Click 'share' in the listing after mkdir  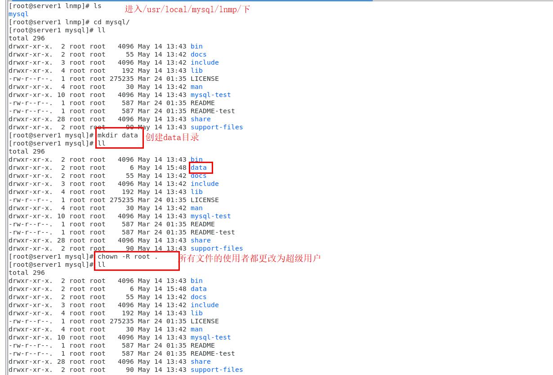[x=201, y=240]
